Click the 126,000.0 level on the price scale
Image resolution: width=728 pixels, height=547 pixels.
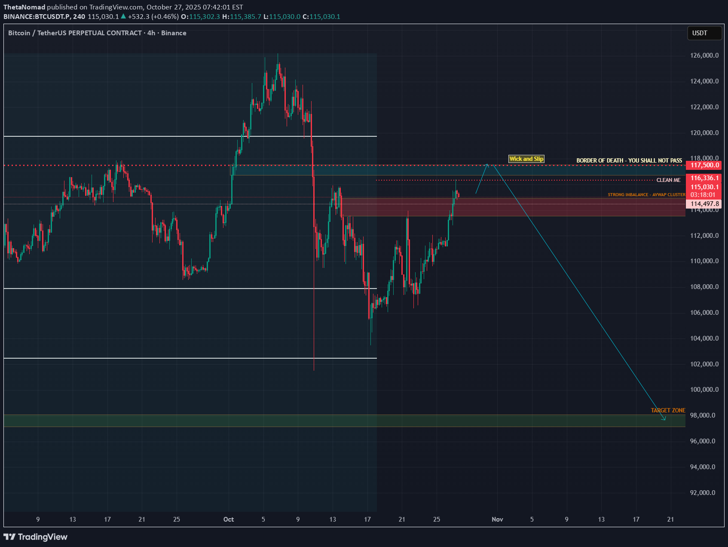coord(704,55)
